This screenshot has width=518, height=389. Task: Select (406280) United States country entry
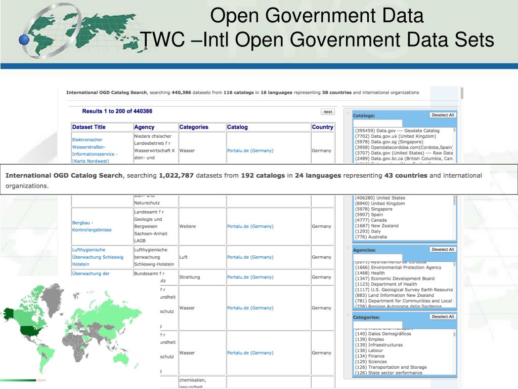pos(380,198)
